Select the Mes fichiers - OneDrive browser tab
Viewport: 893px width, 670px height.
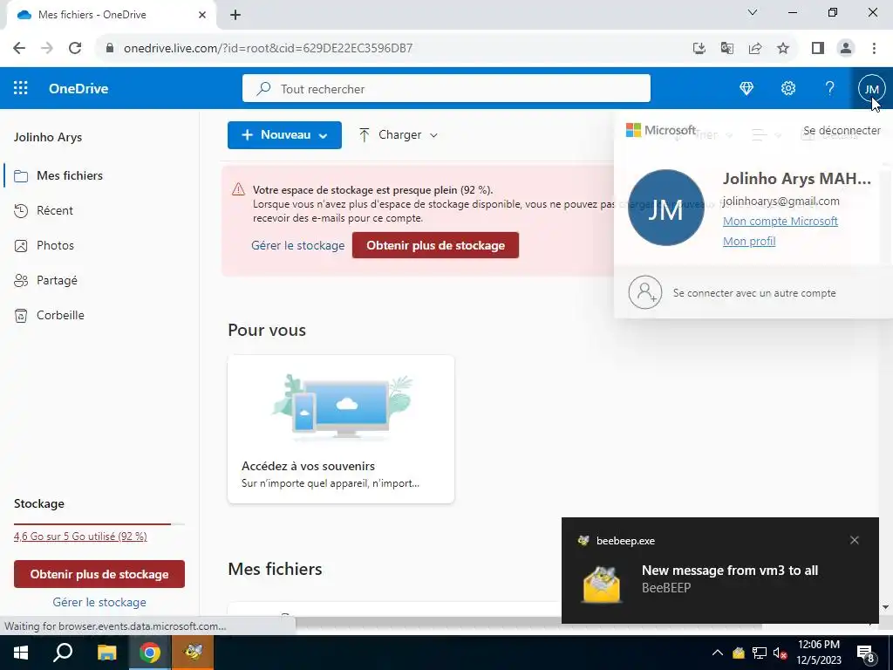[x=112, y=15]
